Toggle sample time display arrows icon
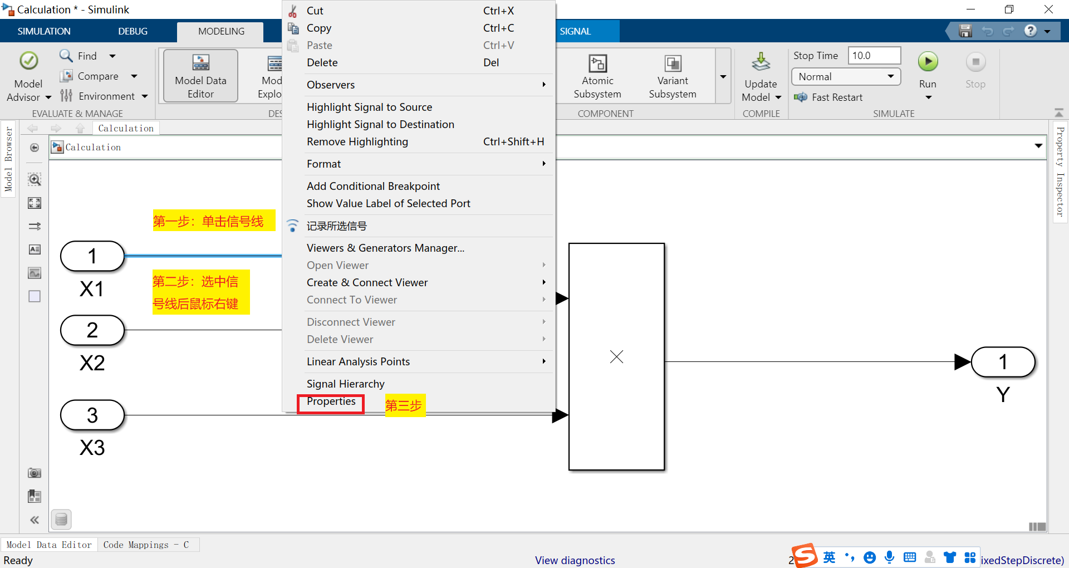The height and width of the screenshot is (568, 1069). coord(35,226)
